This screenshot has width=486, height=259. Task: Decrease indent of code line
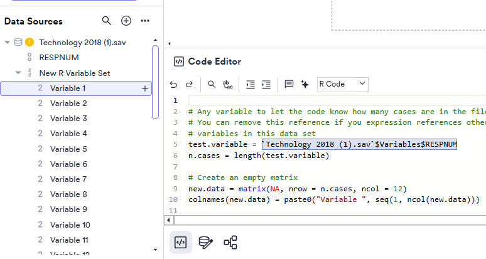(x=251, y=84)
